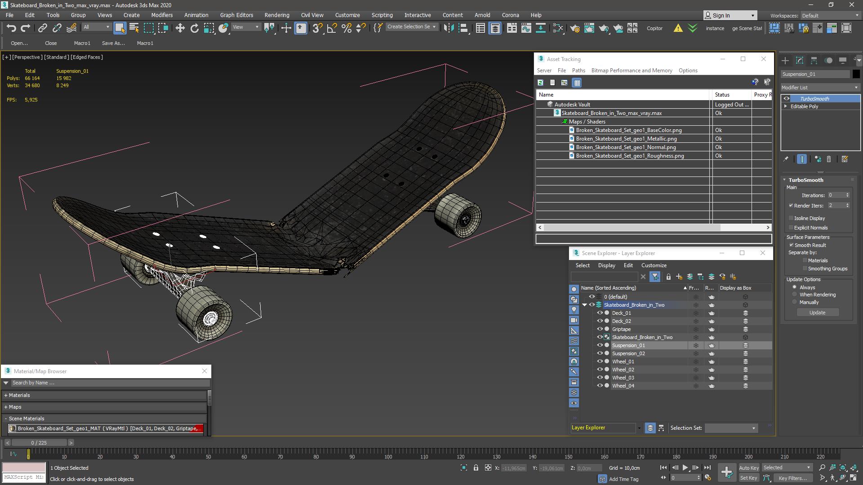Open Paths menu in Asset Tracking
The image size is (863, 485).
pyautogui.click(x=578, y=71)
